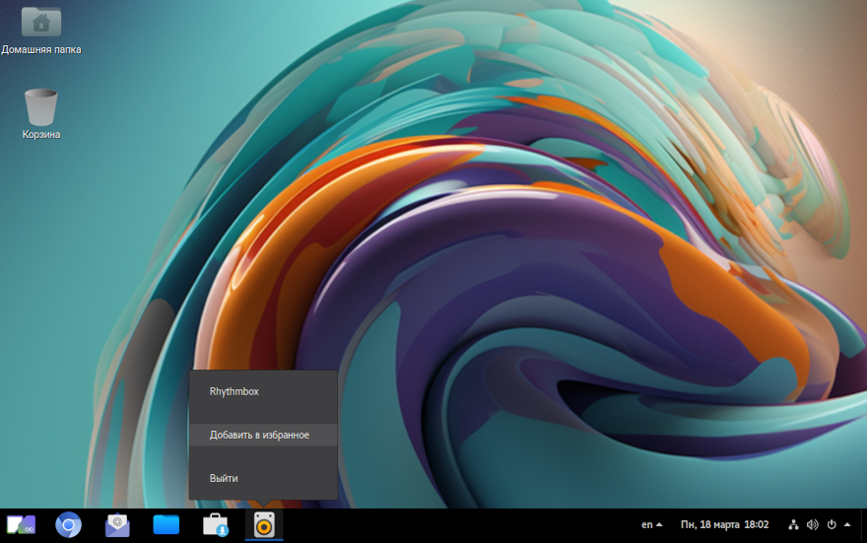867x543 pixels.
Task: Open the mail client icon
Action: click(117, 525)
